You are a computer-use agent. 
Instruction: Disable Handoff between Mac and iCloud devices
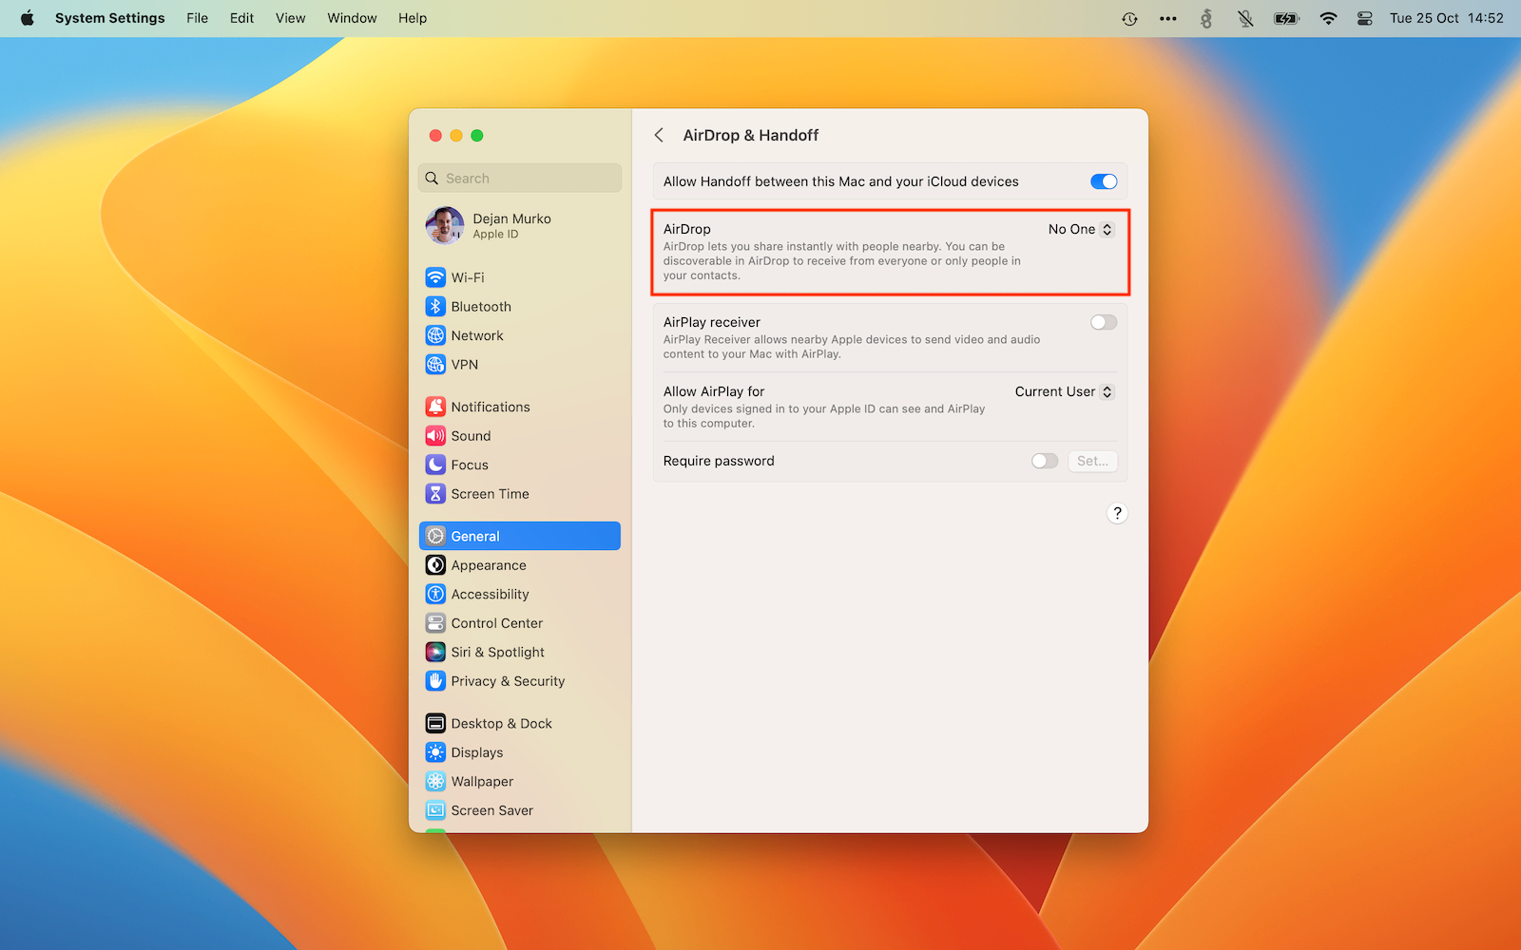(1103, 181)
